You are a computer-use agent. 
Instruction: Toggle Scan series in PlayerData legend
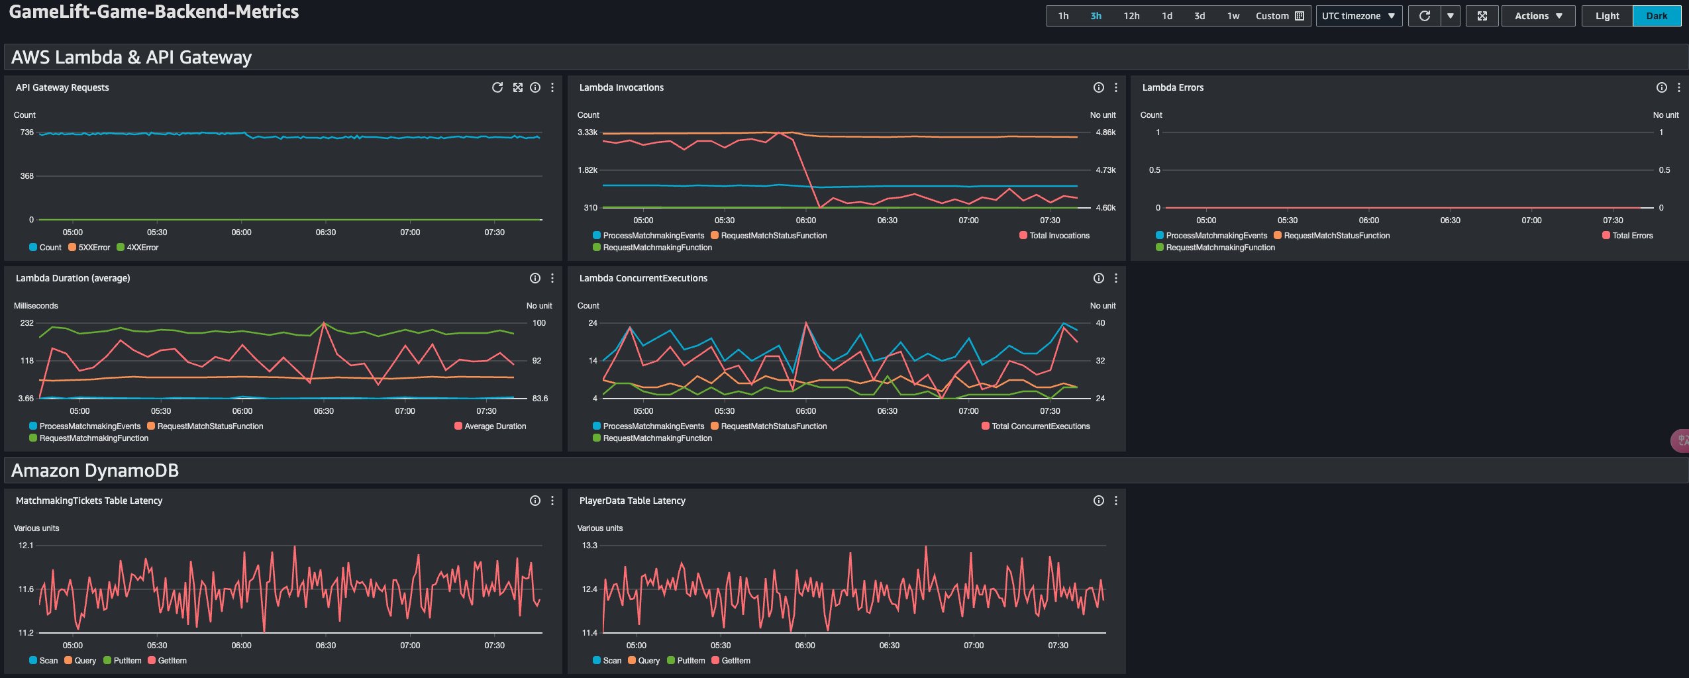[607, 661]
